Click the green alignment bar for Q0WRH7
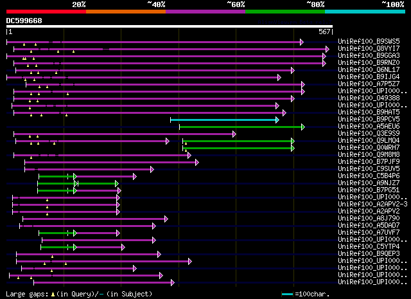The width and height of the screenshot is (411, 299). click(237, 149)
